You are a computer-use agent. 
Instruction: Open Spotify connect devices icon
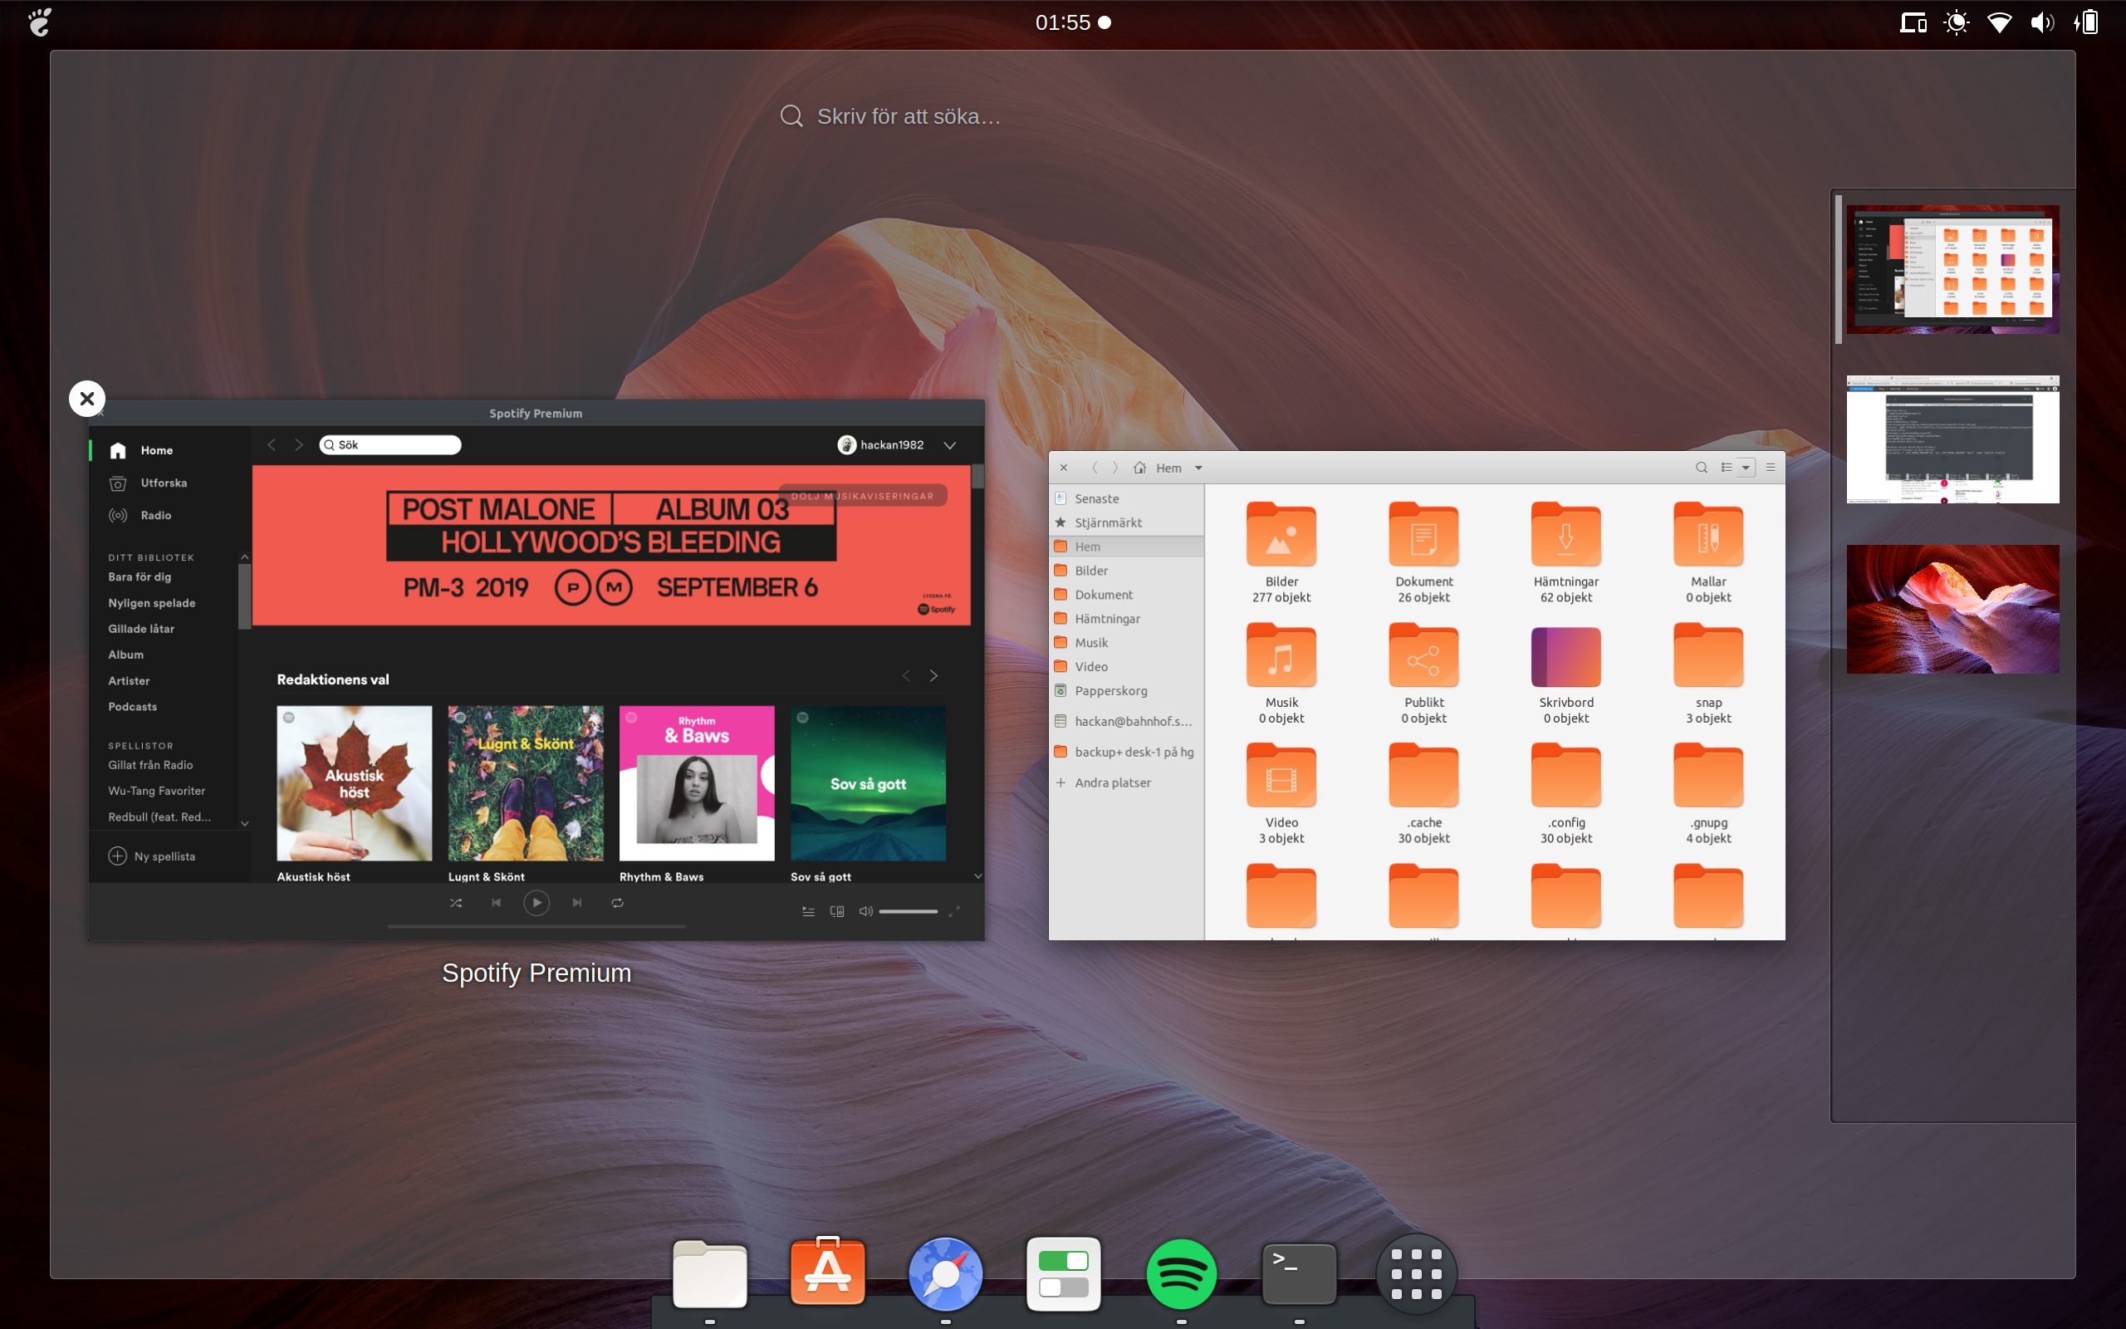[x=837, y=911]
